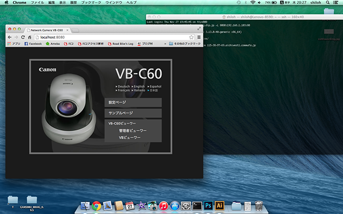
Task: Launch iTunes from the Dock
Action: (x=163, y=205)
